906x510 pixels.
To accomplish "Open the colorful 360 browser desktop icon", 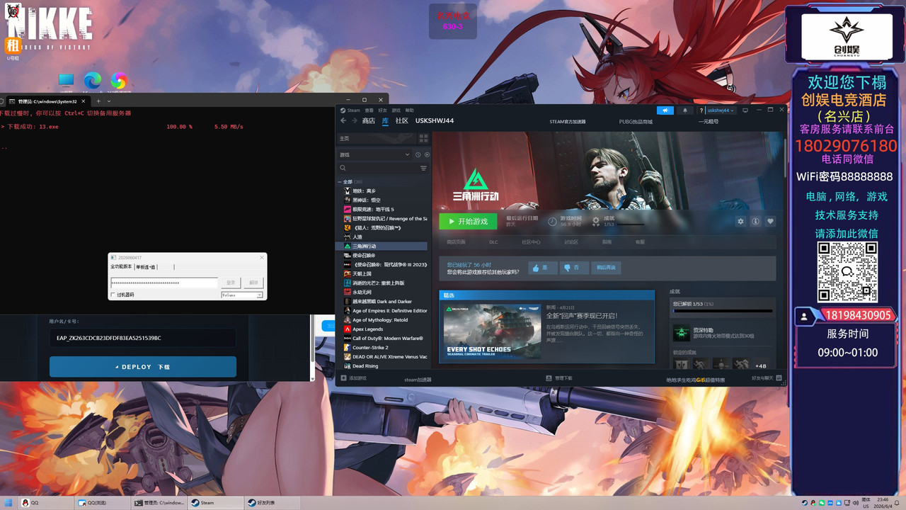I will point(118,81).
